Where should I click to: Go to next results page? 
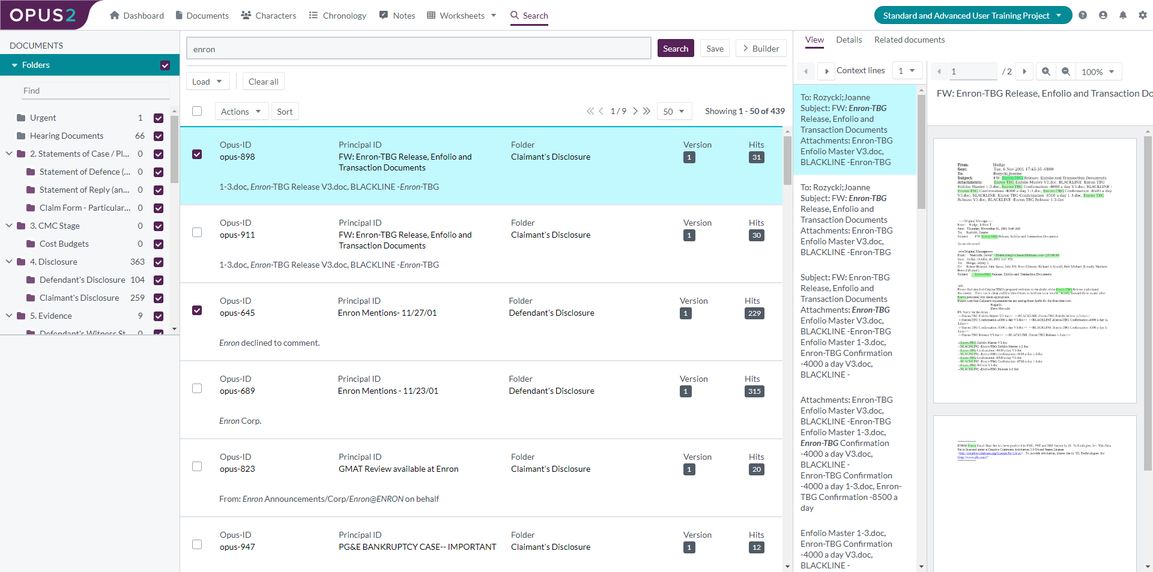pos(635,111)
